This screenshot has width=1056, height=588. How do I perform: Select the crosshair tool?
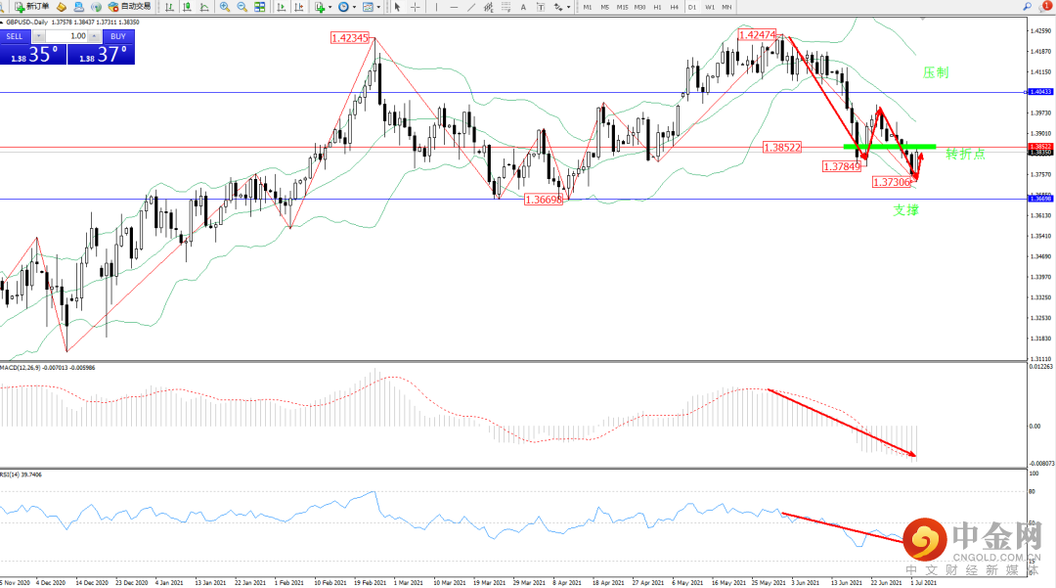tap(415, 7)
